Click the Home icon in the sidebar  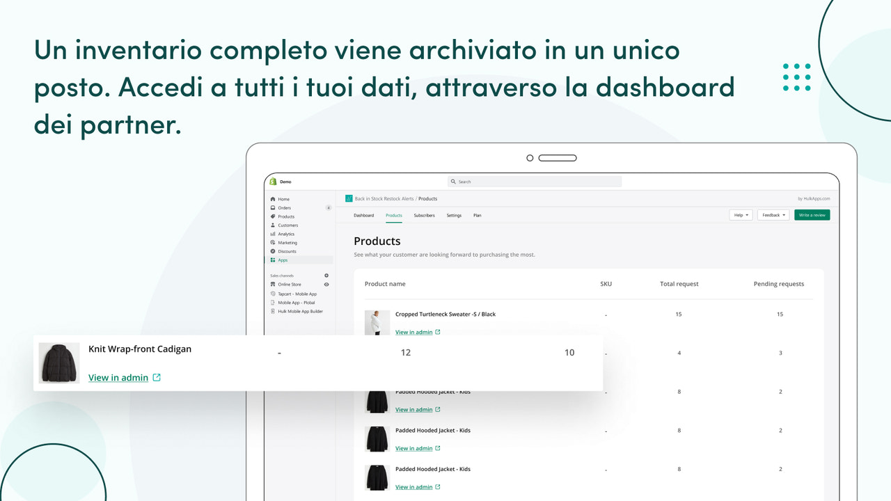coord(273,199)
